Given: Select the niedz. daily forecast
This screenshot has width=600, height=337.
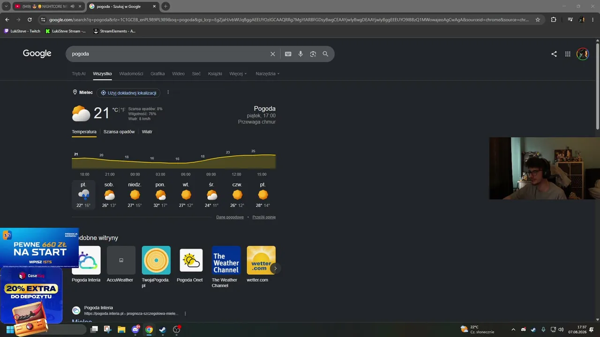Looking at the screenshot, I should tap(135, 195).
